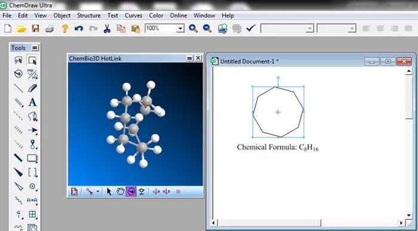Open the Online menu
Viewport: 418px width, 231px height.
pyautogui.click(x=179, y=16)
